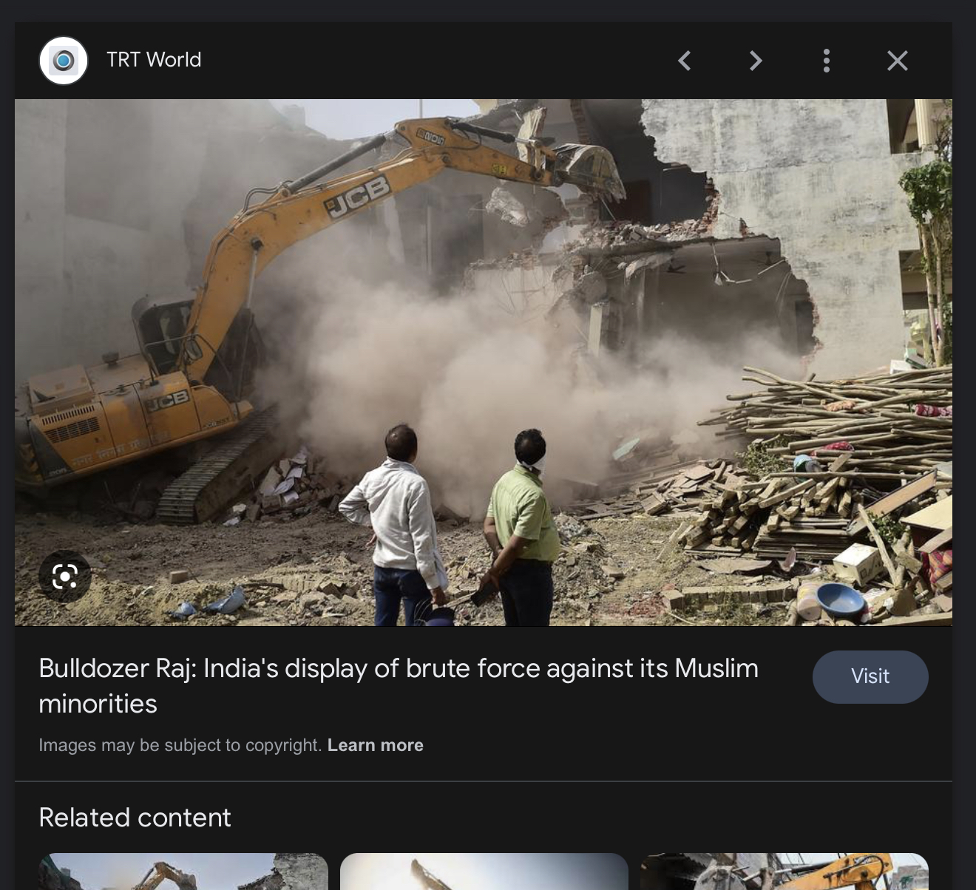The height and width of the screenshot is (890, 976).
Task: Open the Bulldozer Raj article title link
Action: (x=399, y=686)
